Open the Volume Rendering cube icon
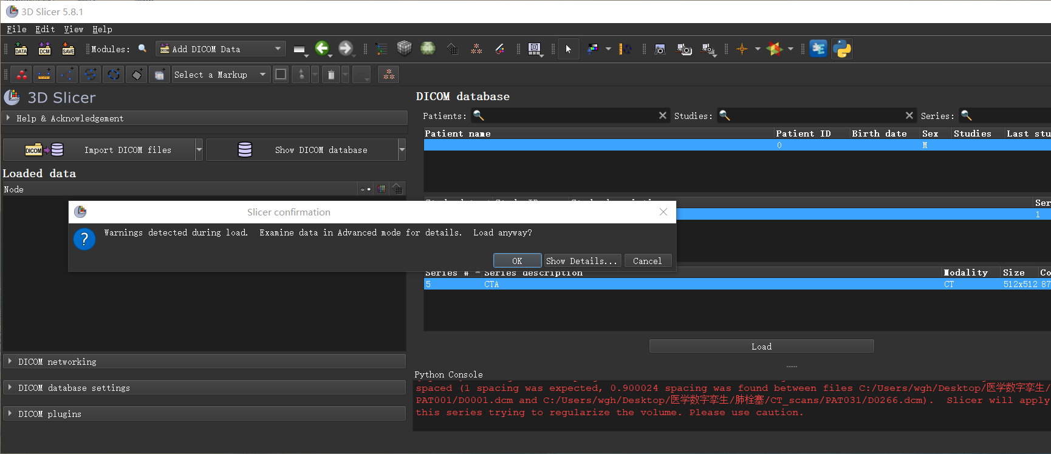 [x=404, y=48]
